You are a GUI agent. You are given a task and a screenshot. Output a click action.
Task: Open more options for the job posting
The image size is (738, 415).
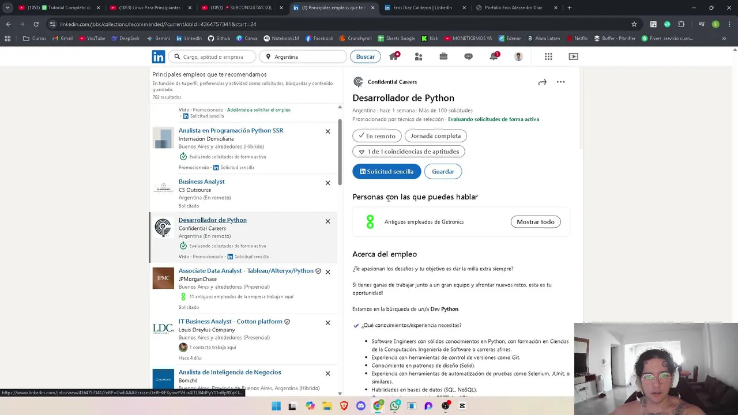[560, 82]
